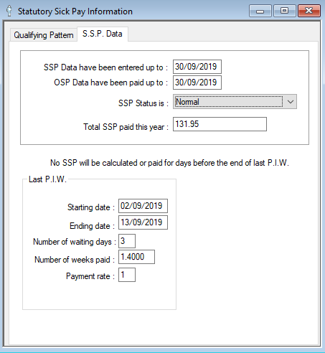Click the 'No SSP will be calculated' notice text
Screen dimensions: 325x353
click(169, 163)
